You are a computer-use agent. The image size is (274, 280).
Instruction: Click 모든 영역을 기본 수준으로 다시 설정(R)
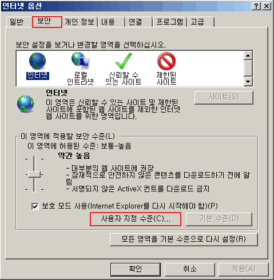pyautogui.click(x=184, y=239)
